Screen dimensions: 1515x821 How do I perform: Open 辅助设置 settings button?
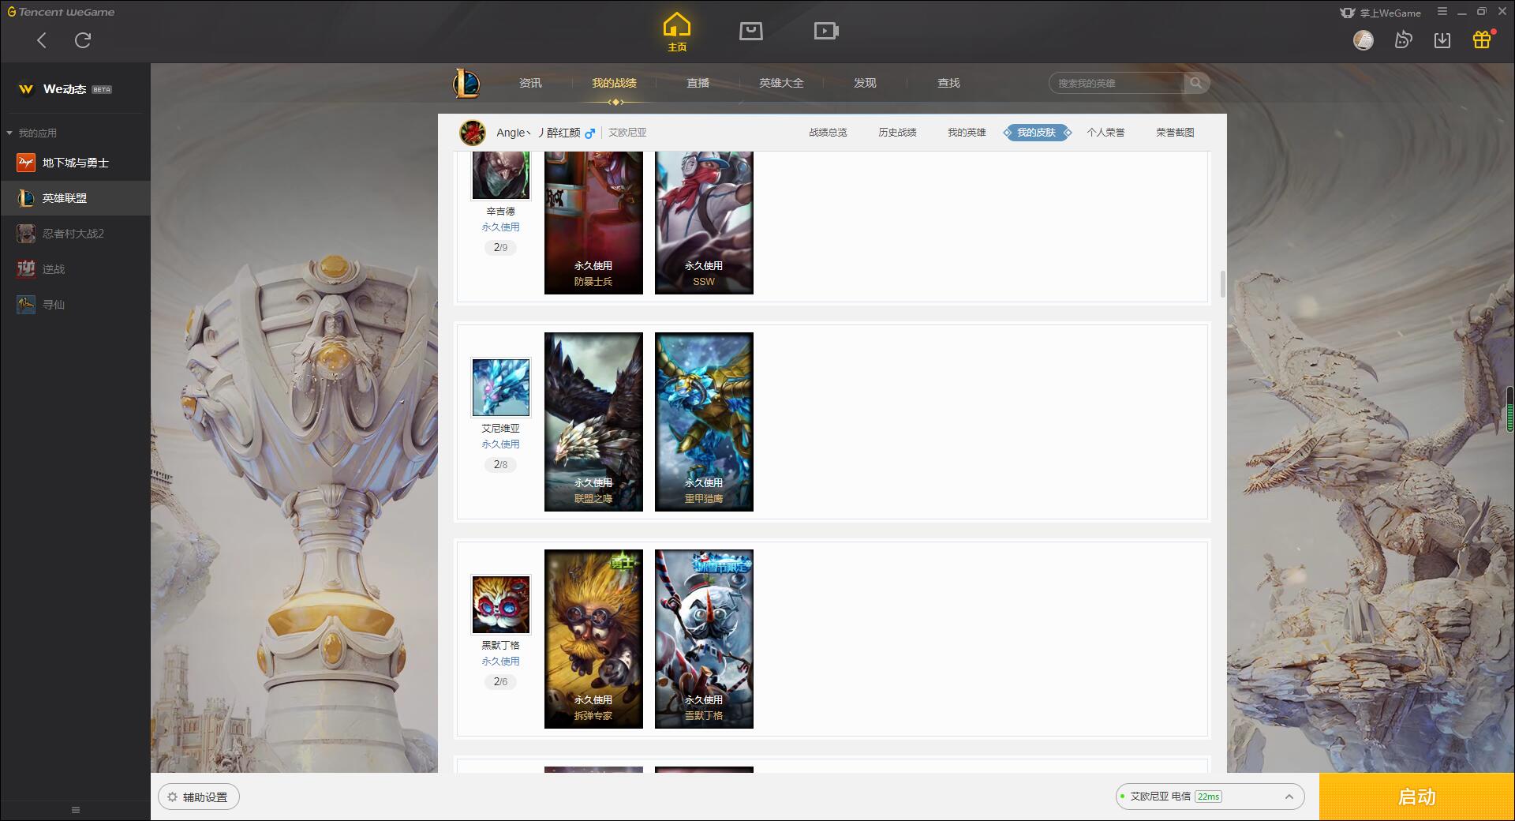click(199, 797)
